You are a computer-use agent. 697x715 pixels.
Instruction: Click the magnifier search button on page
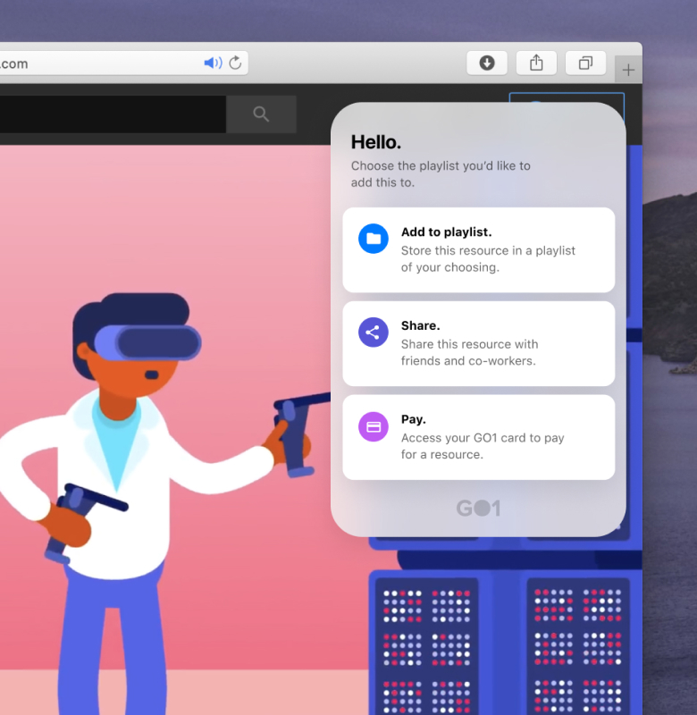click(x=261, y=114)
